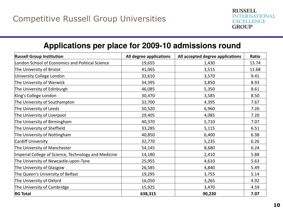This screenshot has width=283, height=212.
Task: Select the slide title text
Action: tap(90, 19)
